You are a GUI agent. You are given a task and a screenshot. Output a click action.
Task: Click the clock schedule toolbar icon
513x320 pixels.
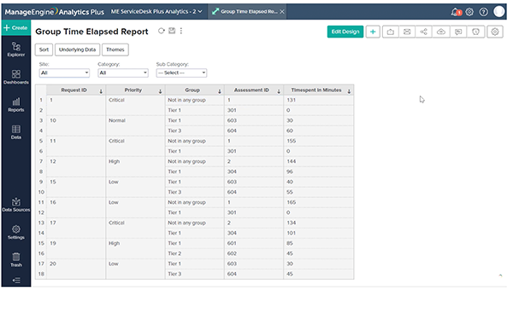pos(475,32)
